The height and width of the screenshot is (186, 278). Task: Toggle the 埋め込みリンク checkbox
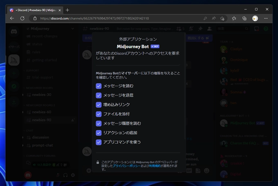tap(99, 104)
